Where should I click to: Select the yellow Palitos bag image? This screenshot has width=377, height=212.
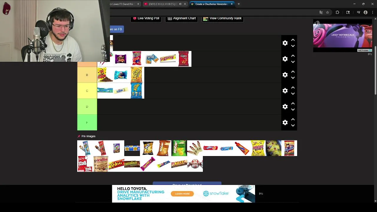258,148
